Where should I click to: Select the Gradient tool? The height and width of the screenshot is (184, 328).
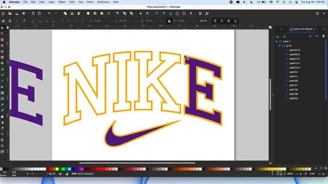pos(2,93)
